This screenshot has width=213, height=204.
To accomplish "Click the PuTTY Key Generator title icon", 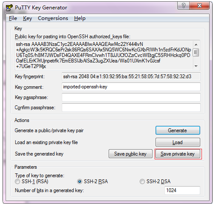I will tap(9, 8).
